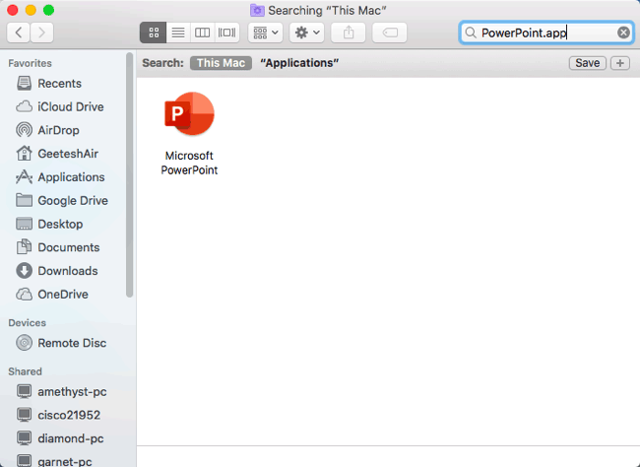
Task: Close the Finder window with red button
Action: pyautogui.click(x=13, y=10)
